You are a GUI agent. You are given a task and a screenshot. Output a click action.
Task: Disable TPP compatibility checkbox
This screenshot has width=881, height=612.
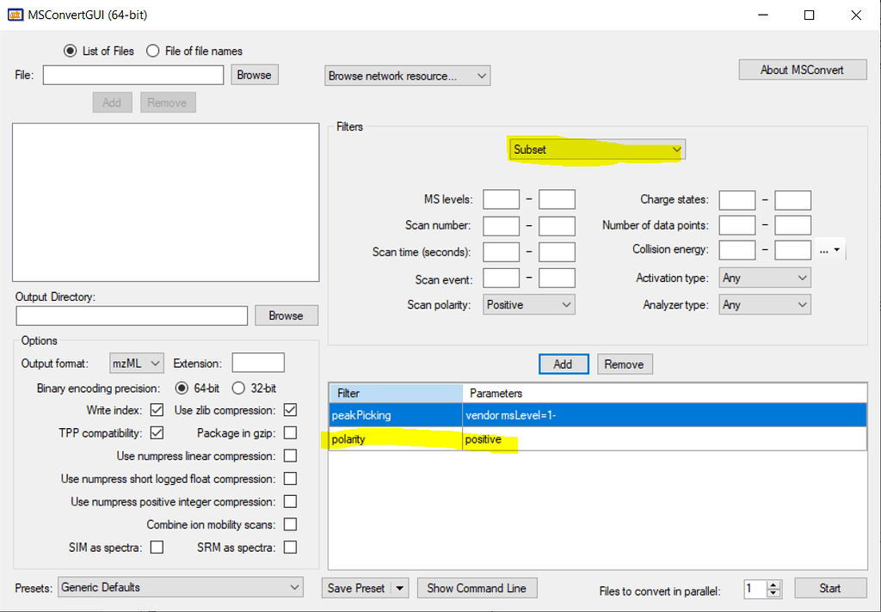[157, 433]
